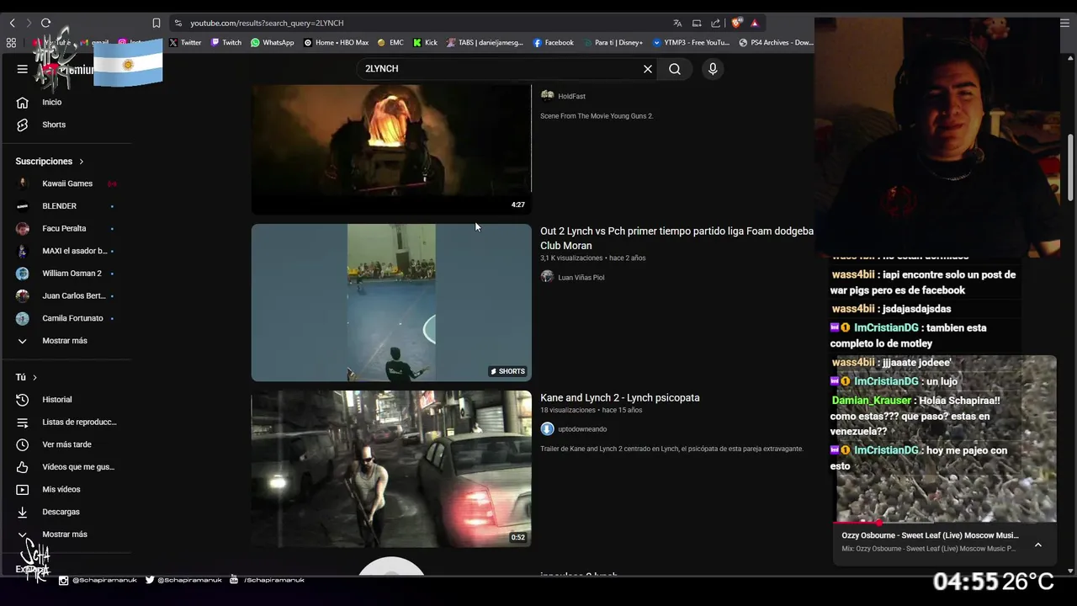Click the address bar site settings icon

point(178,23)
